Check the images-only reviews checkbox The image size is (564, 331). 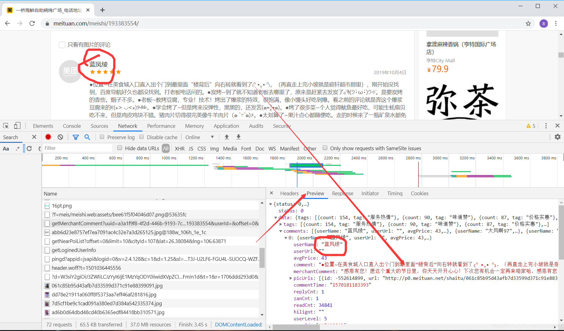(x=62, y=45)
